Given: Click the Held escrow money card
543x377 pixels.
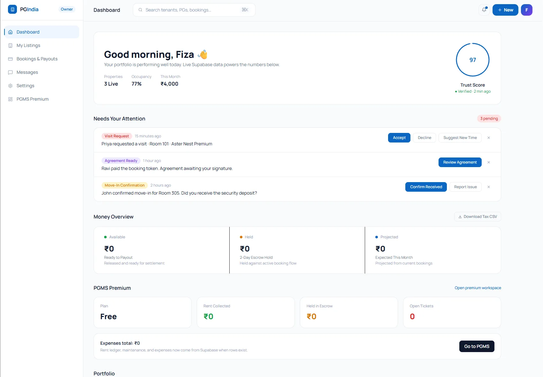Looking at the screenshot, I should tap(297, 250).
